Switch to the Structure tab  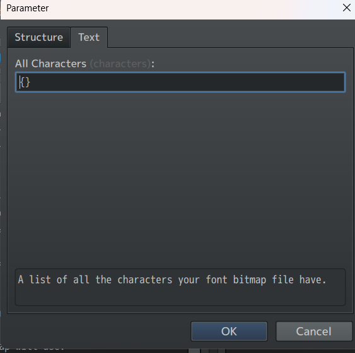[x=38, y=37]
